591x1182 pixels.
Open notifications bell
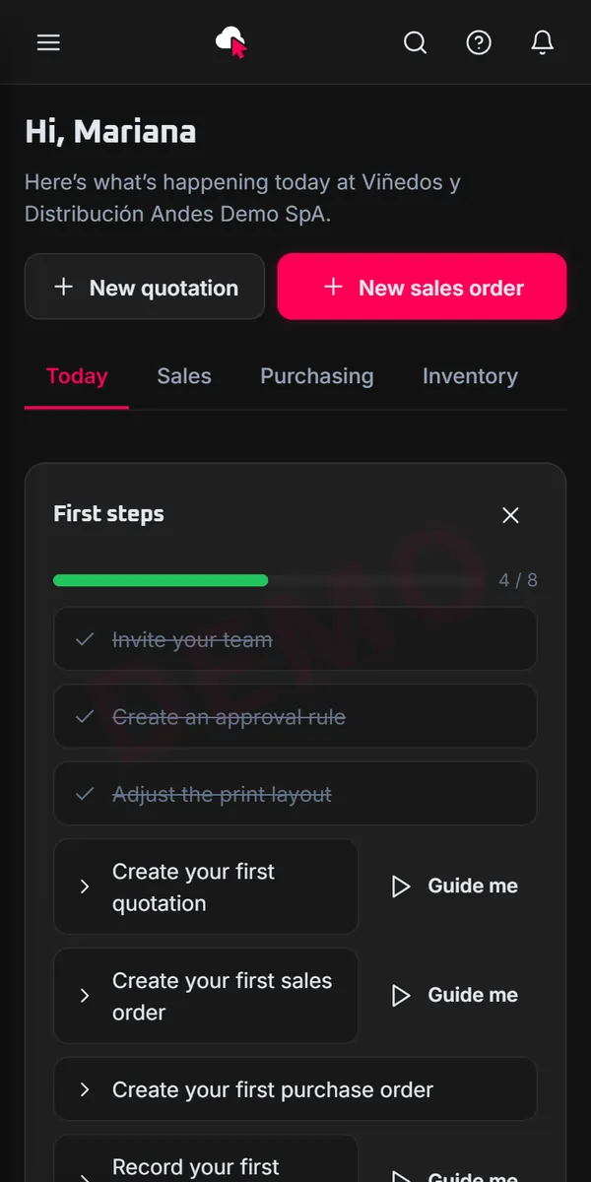click(542, 42)
